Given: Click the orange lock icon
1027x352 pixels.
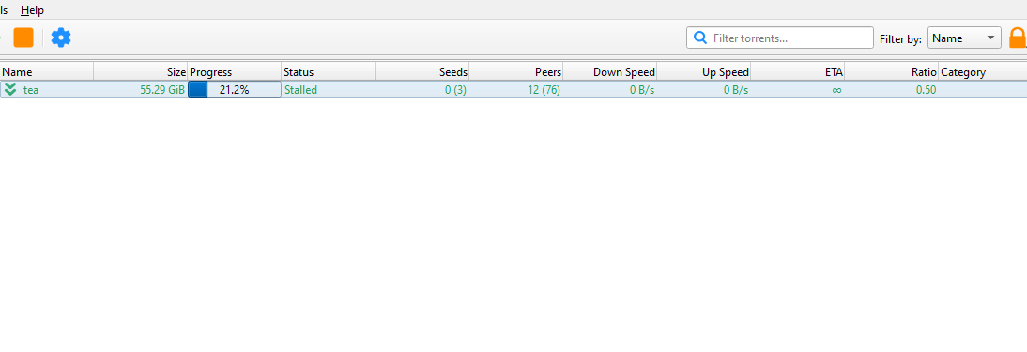Looking at the screenshot, I should 1018,38.
